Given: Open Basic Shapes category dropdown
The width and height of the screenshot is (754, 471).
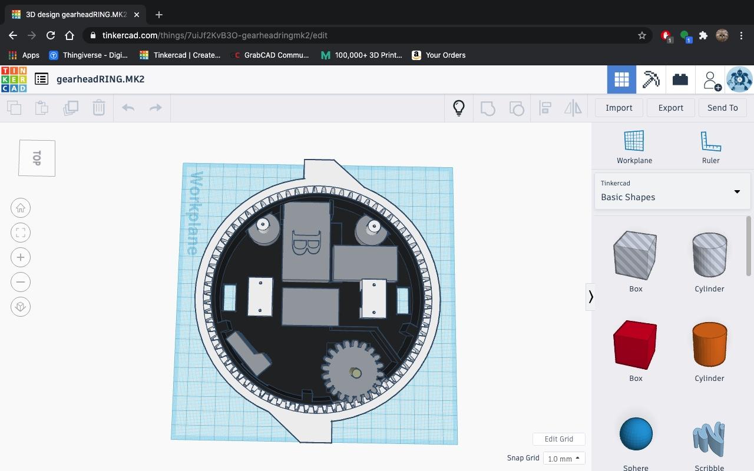Looking at the screenshot, I should (672, 191).
